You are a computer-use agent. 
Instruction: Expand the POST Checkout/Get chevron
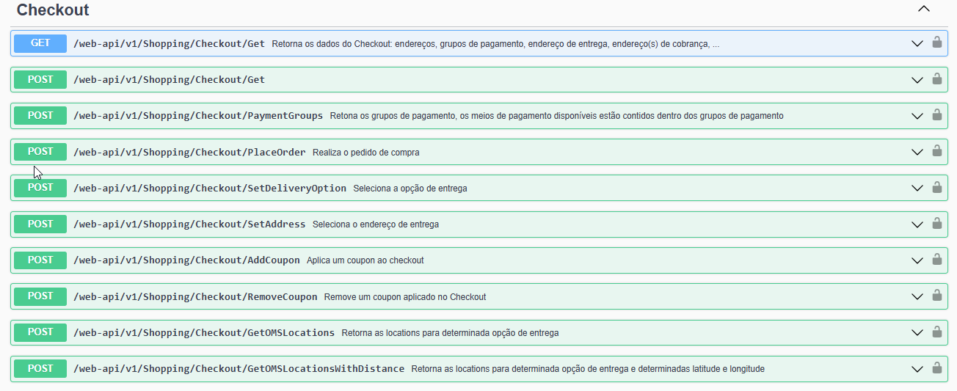(x=917, y=80)
